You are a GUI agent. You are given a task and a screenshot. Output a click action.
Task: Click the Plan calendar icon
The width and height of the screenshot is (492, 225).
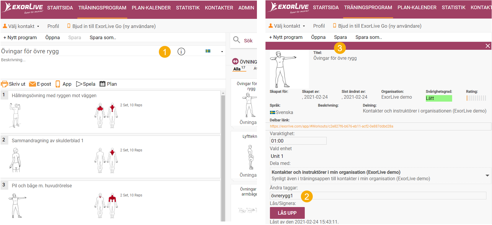coord(102,84)
